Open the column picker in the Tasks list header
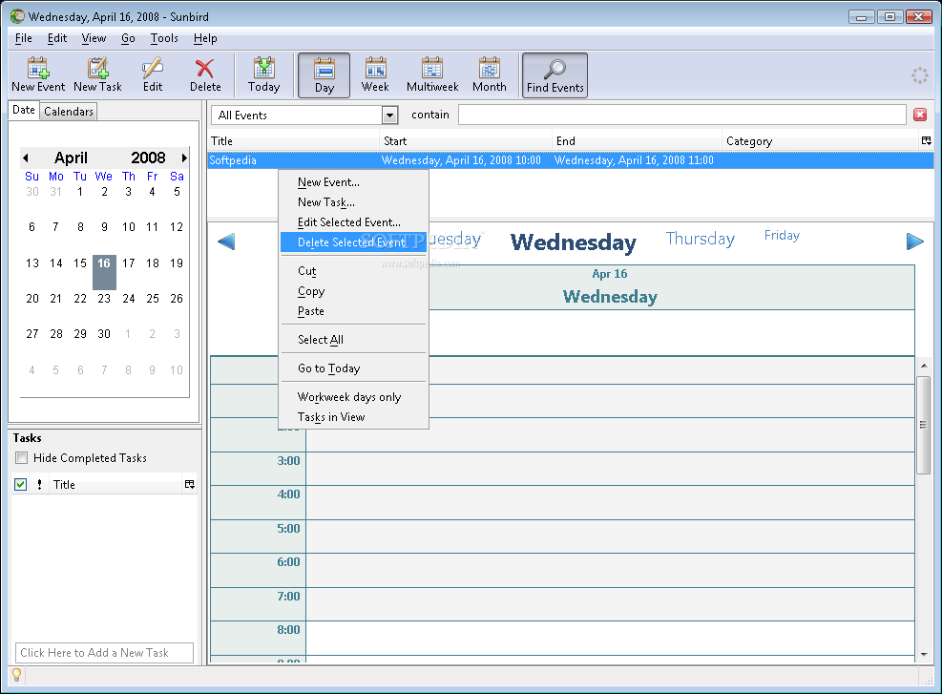Screen dimensions: 942x694 [190, 484]
